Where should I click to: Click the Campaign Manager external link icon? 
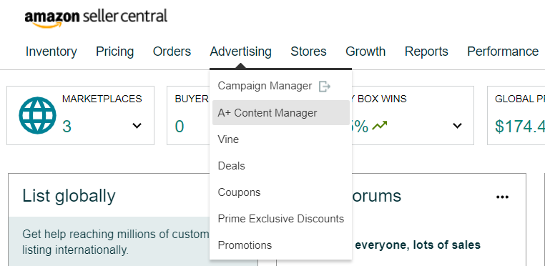coord(325,86)
